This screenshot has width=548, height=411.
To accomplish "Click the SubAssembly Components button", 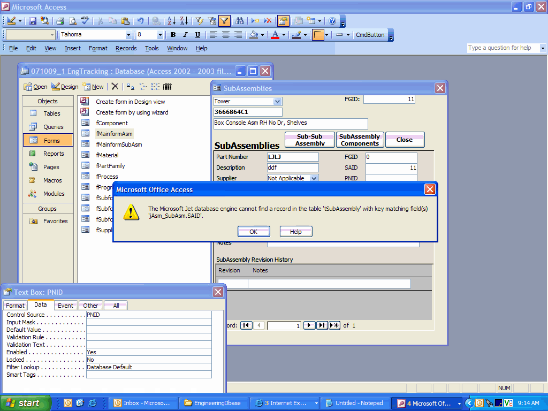I will (x=360, y=140).
